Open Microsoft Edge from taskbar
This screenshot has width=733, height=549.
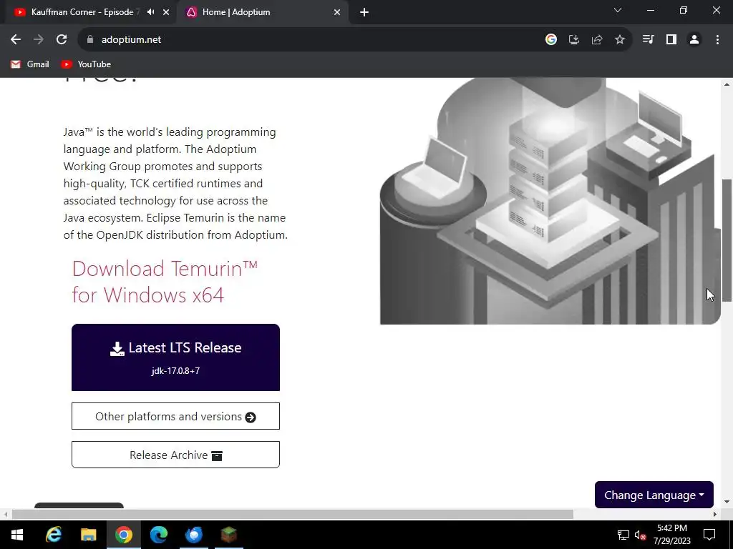[158, 535]
